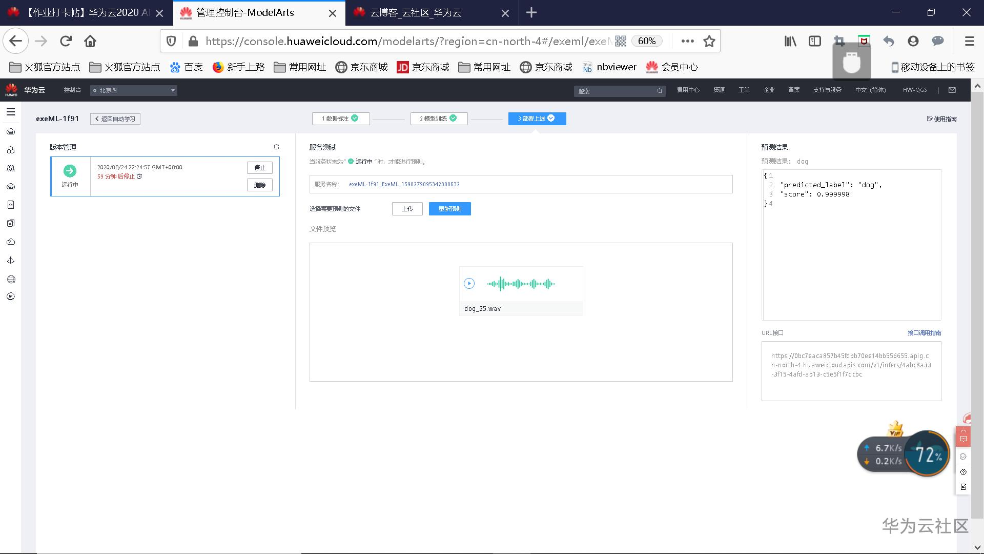This screenshot has height=554, width=984.
Task: Go to step 2 模型训练
Action: 438,118
